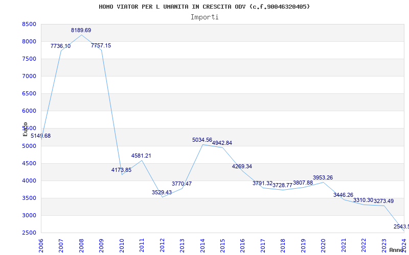Select the 3953.26 data label
The image size is (409, 255).
[x=323, y=177]
